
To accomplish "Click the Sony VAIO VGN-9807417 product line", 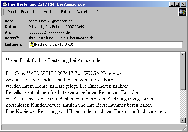I will [64, 73].
